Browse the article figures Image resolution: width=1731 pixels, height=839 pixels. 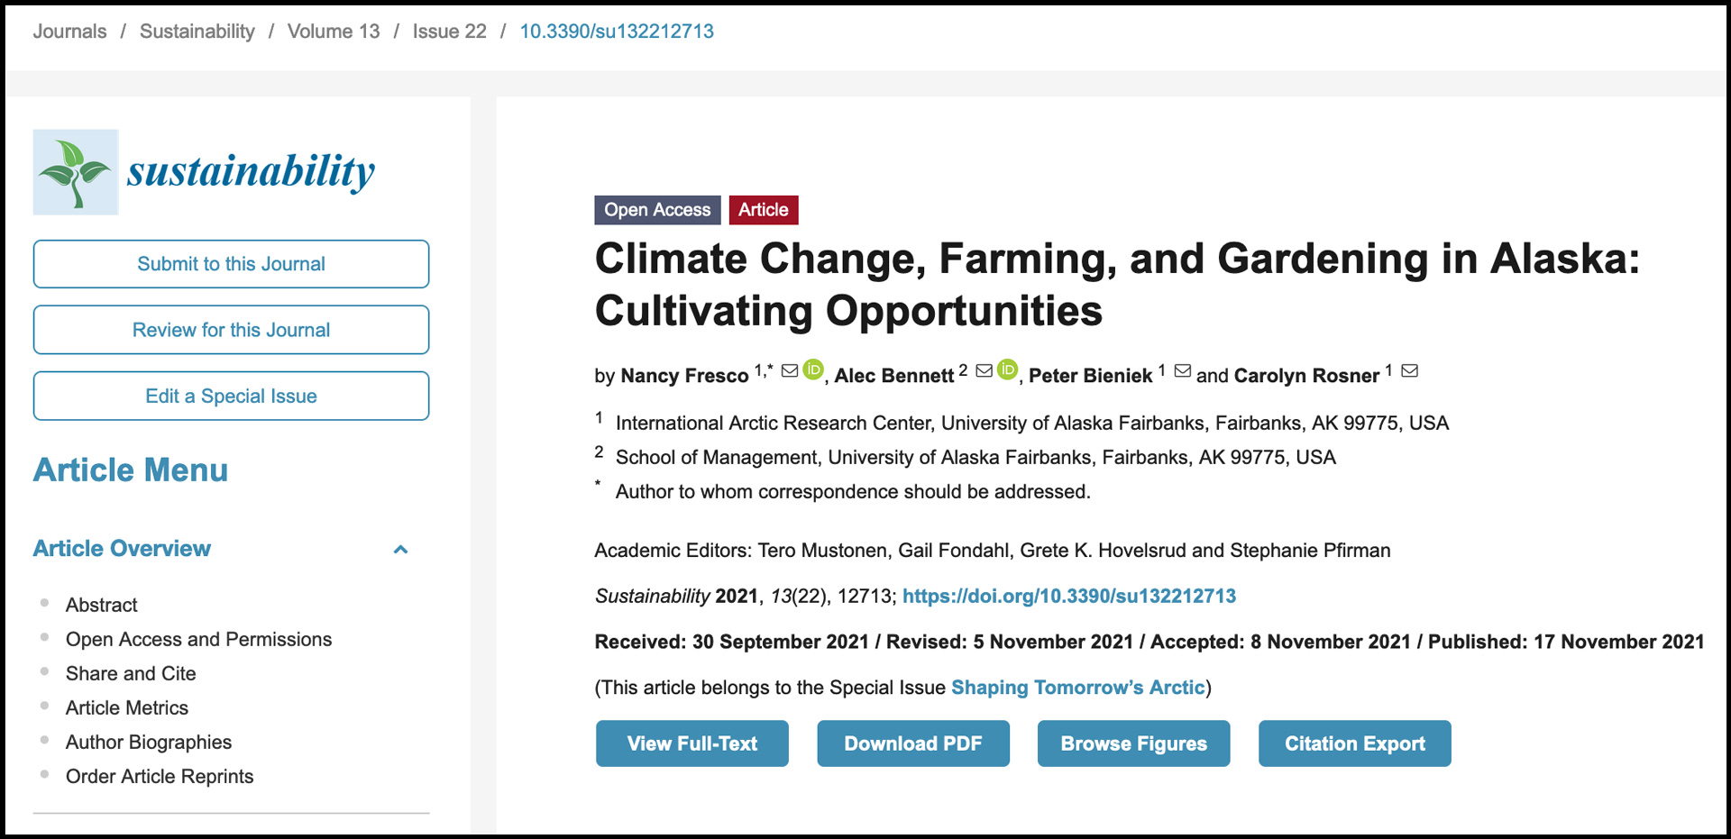[x=1133, y=743]
